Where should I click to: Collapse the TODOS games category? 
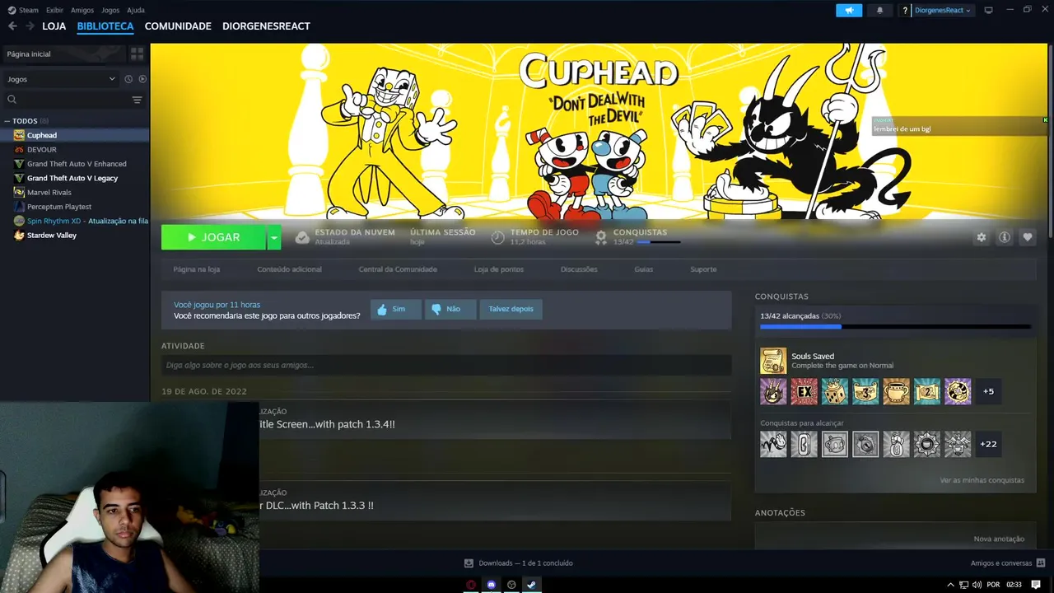click(7, 121)
